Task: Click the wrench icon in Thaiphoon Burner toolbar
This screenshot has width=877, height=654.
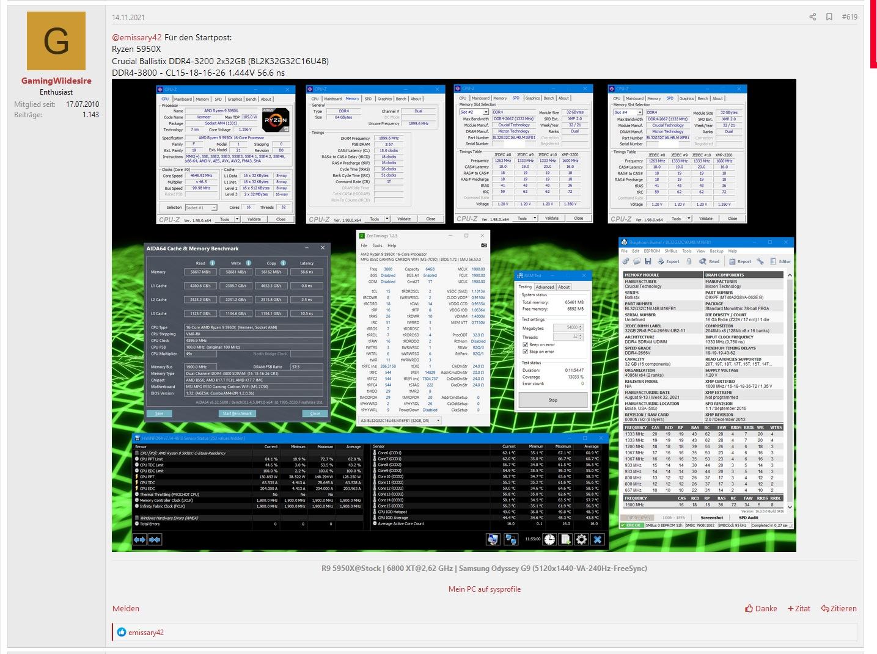Action: pyautogui.click(x=760, y=261)
